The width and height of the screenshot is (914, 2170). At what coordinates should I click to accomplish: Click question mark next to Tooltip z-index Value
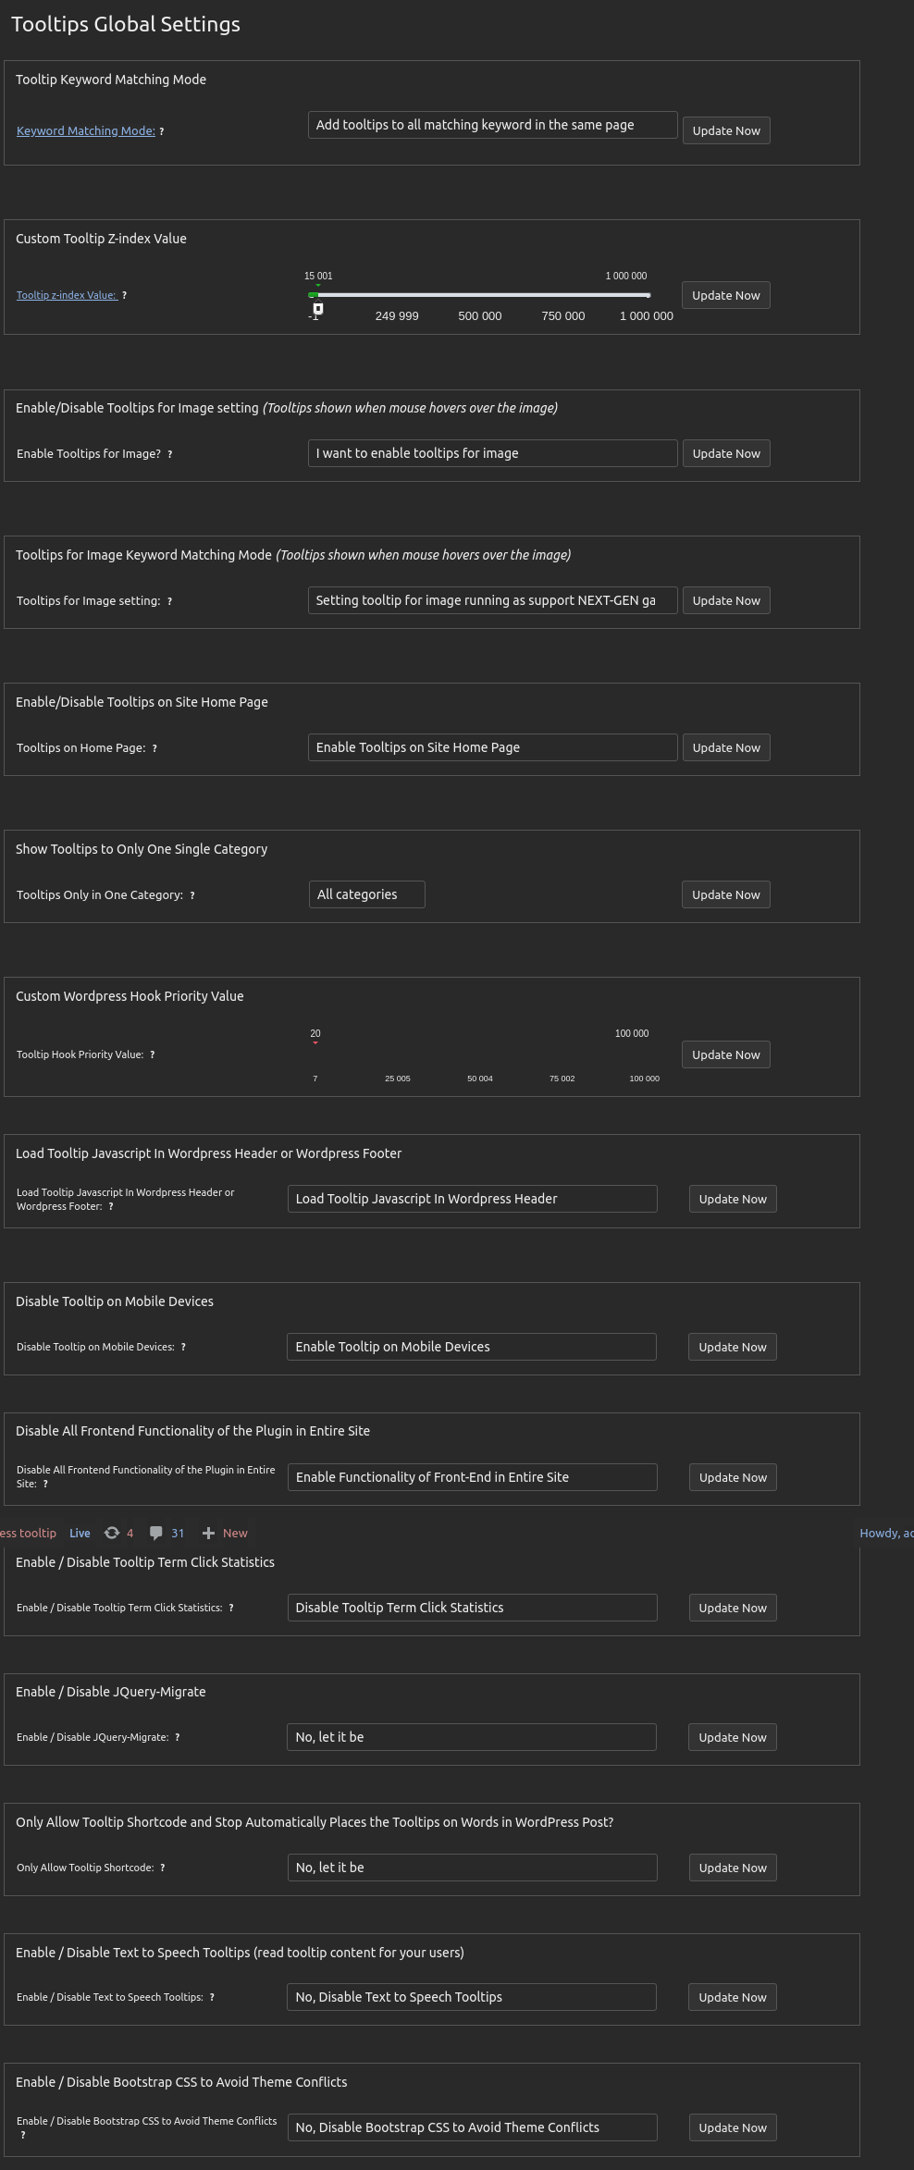point(125,295)
